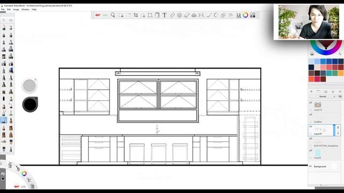Open the Help menu
The height and width of the screenshot is (193, 344).
coord(34,10)
